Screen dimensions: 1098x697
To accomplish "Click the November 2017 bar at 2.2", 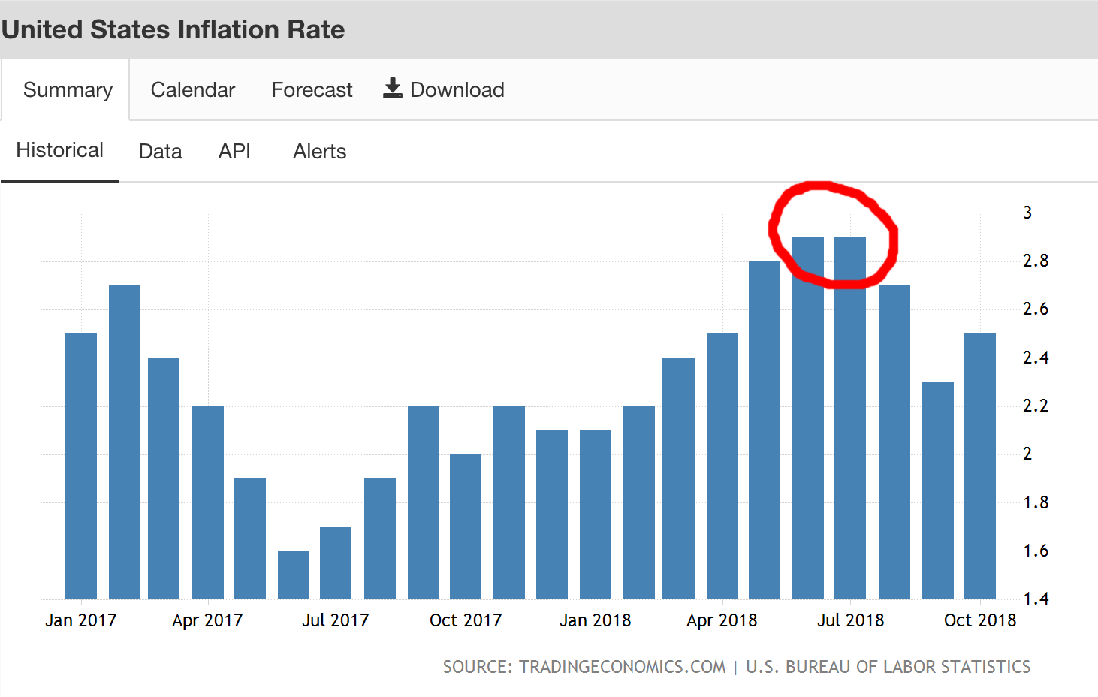I will tap(509, 502).
